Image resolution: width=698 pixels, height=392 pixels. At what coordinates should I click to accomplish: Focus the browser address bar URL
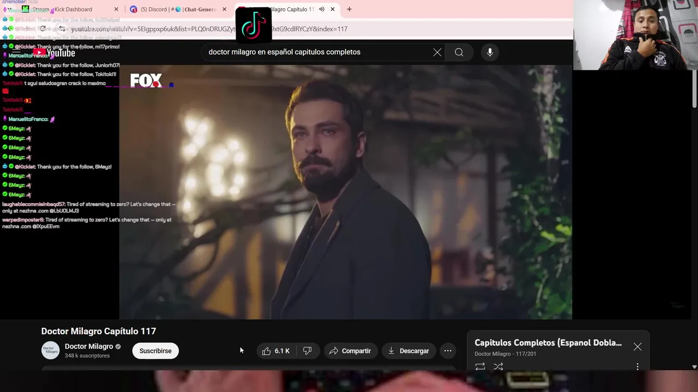(209, 29)
